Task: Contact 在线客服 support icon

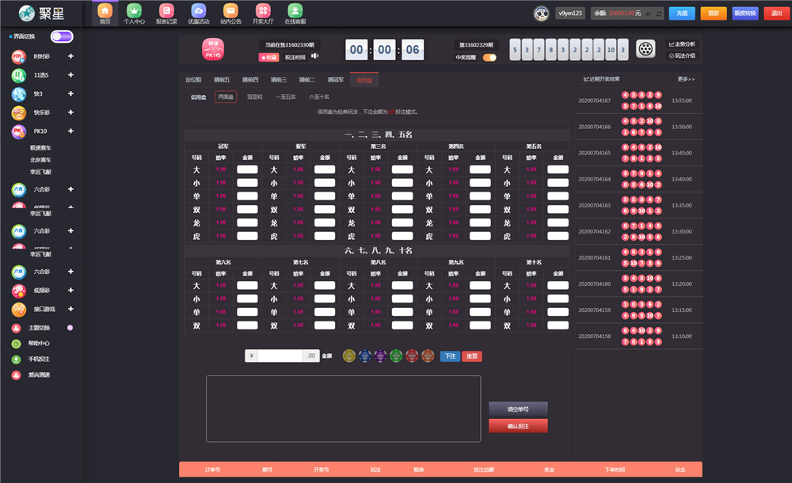Action: 295,13
